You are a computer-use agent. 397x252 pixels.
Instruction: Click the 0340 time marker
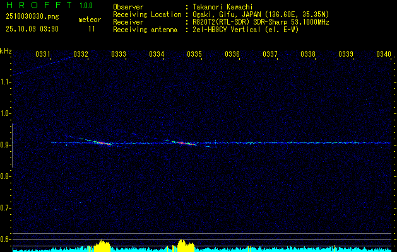point(384,54)
